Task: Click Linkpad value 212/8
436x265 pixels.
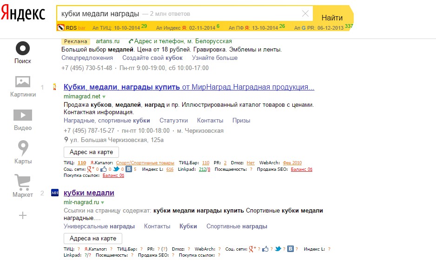Action: pyautogui.click(x=205, y=169)
